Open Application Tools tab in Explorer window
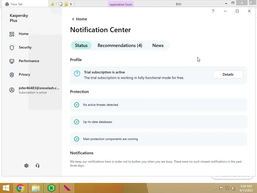The height and width of the screenshot is (193, 257). tap(121, 4)
